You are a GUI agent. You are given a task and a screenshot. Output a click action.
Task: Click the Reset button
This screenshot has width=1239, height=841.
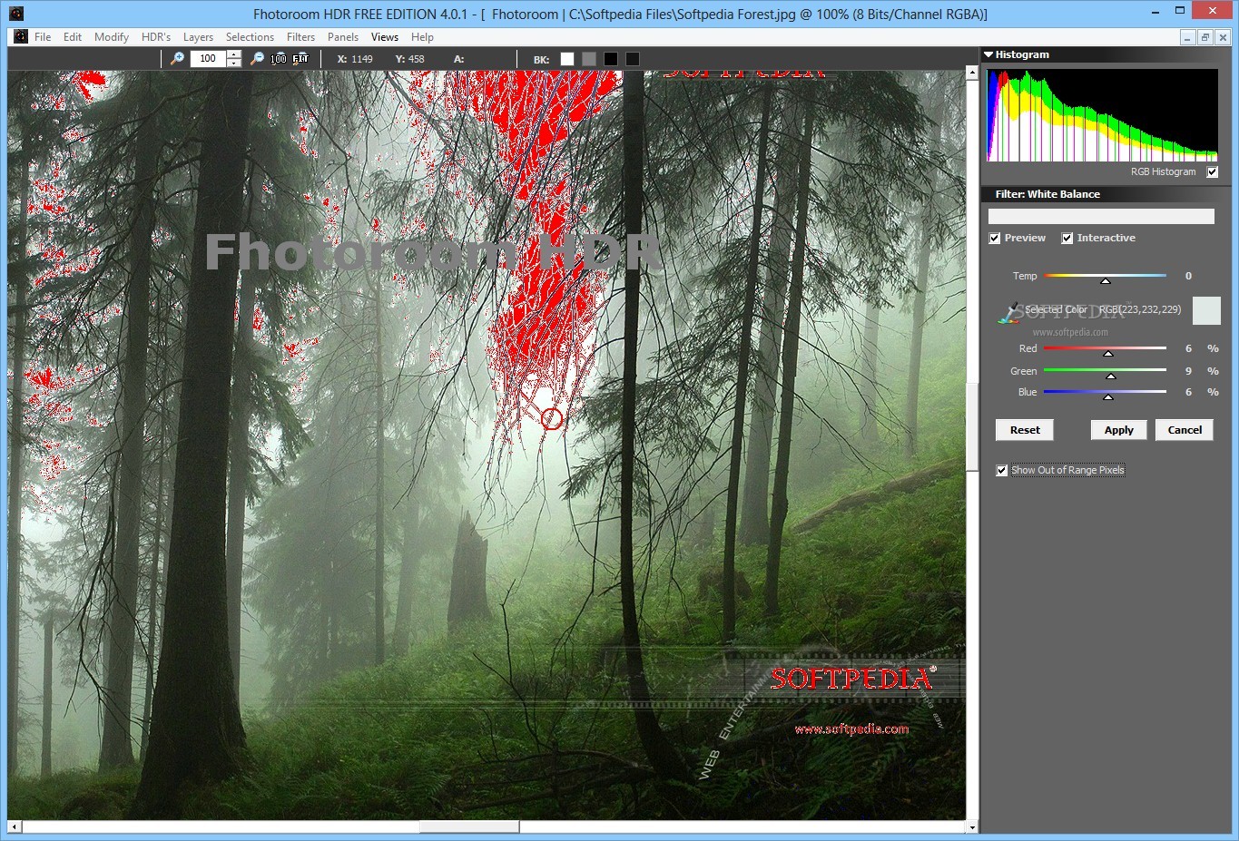tap(1025, 430)
